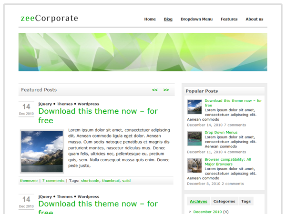Viewport: 286px width, 214px height.
Task: Open the Dropdown Menu nav item
Action: 196,19
